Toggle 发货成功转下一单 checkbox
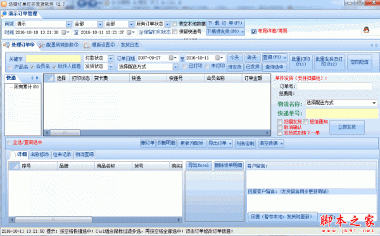The width and height of the screenshot is (380, 236). tap(280, 133)
